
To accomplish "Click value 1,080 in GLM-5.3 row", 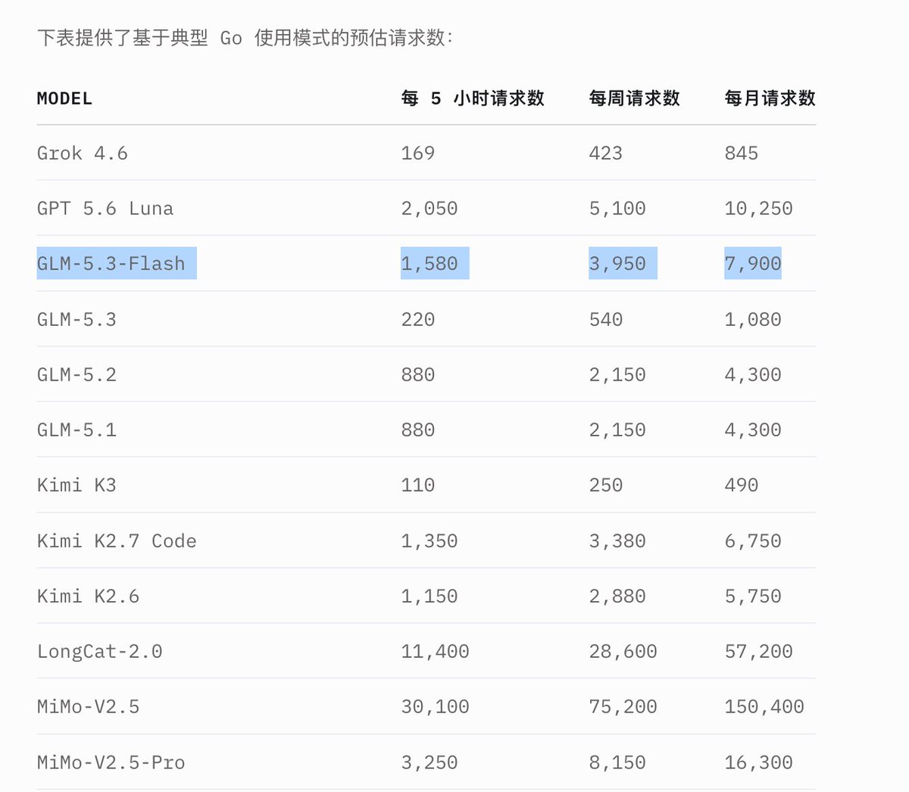I will click(x=752, y=319).
